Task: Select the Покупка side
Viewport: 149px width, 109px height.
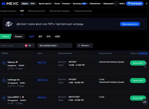Action: pos(6,36)
